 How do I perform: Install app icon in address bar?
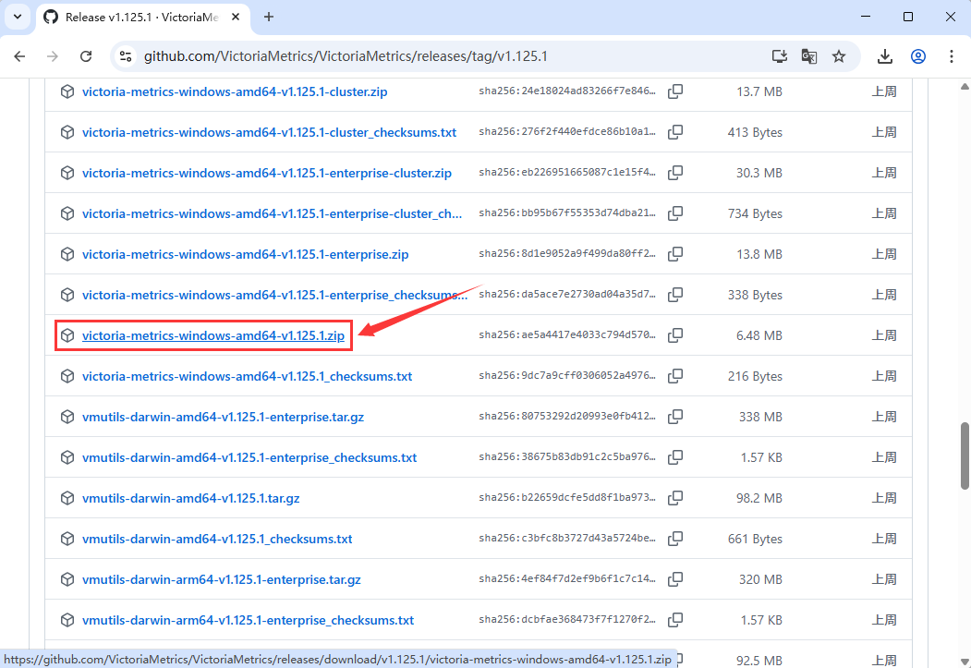point(780,56)
